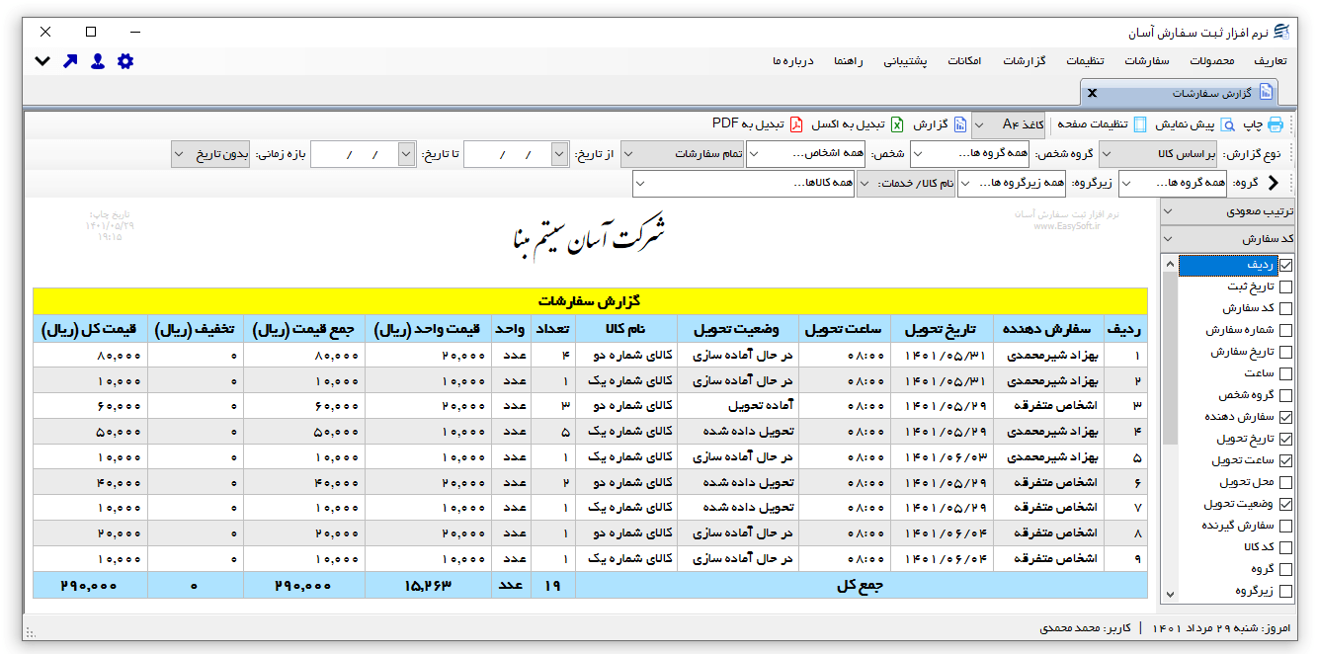
Task: Enable the کد سفارش column checkbox
Action: [x=1285, y=309]
